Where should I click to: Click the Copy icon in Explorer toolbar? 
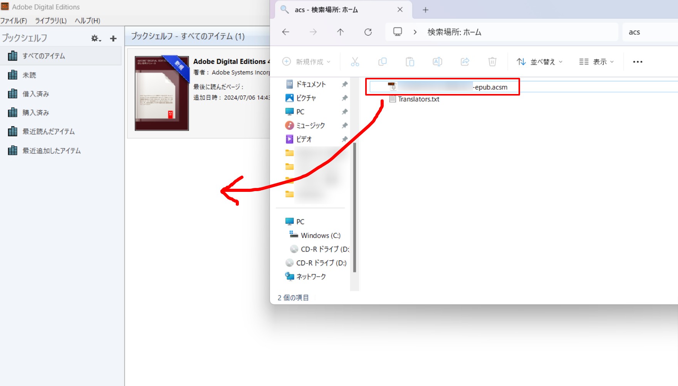383,62
